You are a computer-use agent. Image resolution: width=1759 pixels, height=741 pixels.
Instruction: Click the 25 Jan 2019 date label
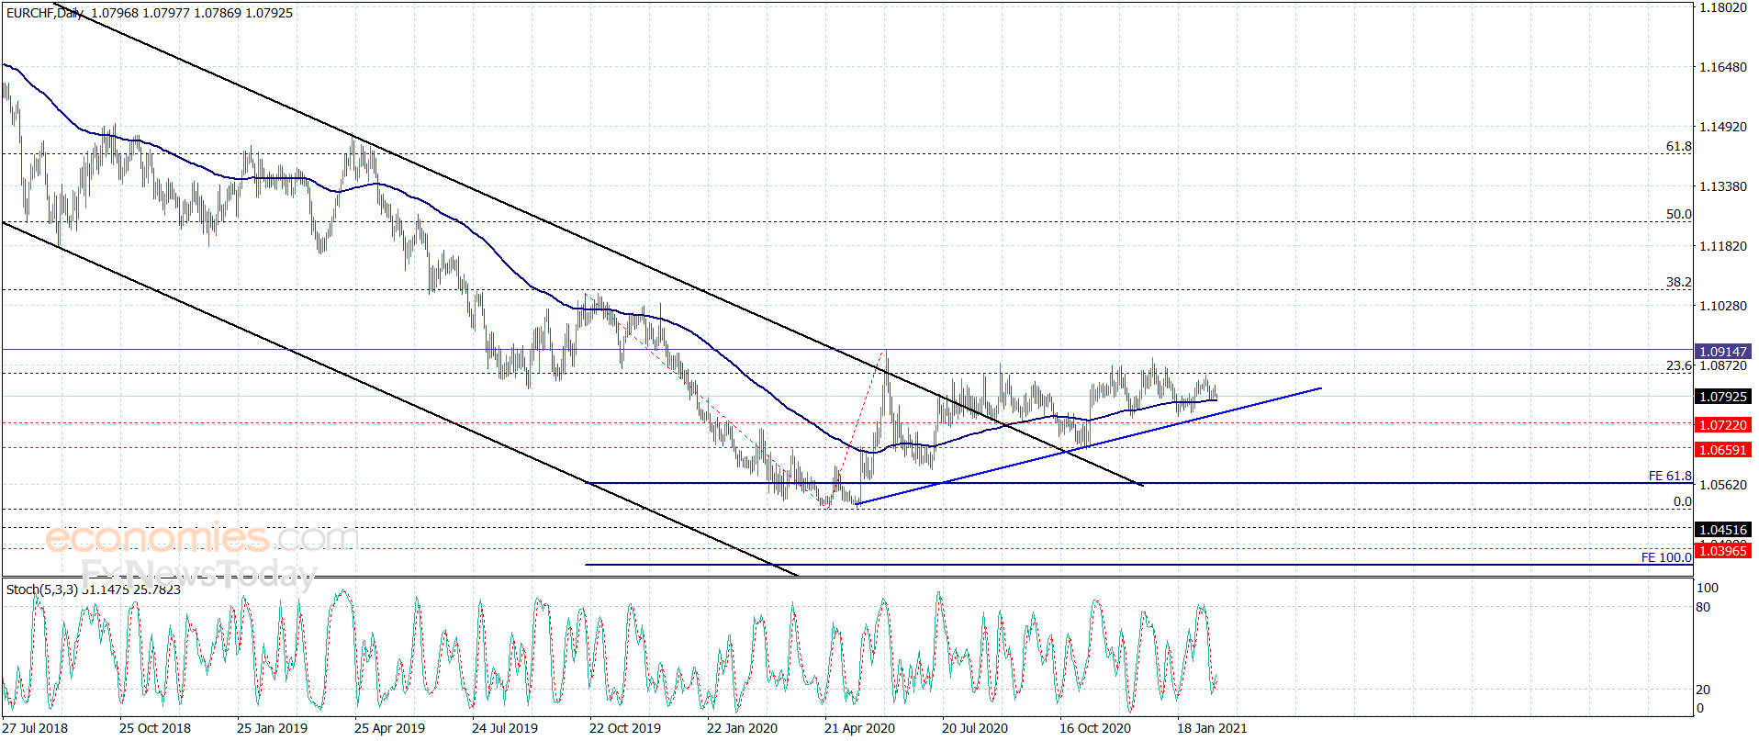point(272,728)
